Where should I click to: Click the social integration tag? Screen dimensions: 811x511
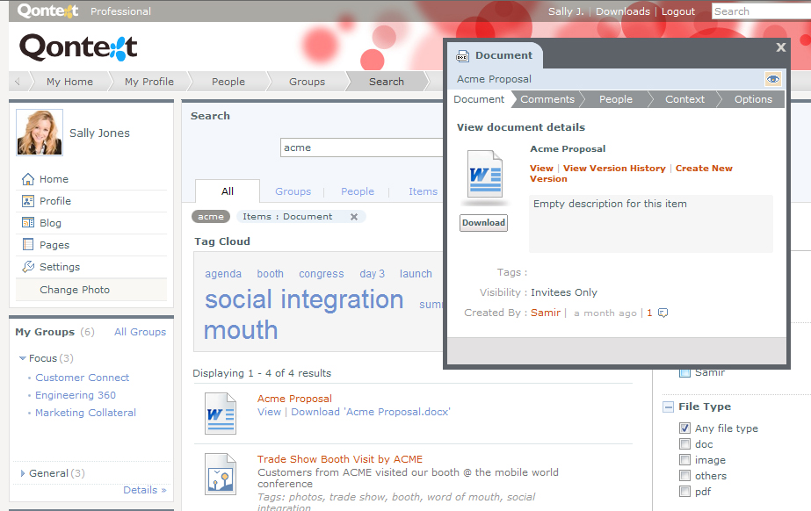point(304,299)
